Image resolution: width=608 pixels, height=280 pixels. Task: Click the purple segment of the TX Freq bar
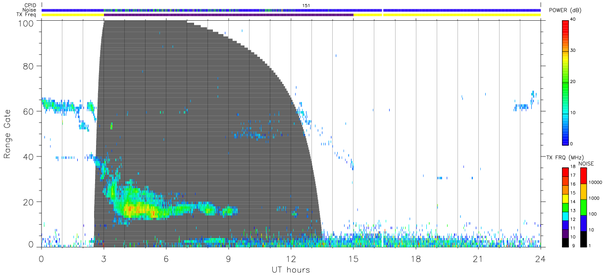[228, 15]
